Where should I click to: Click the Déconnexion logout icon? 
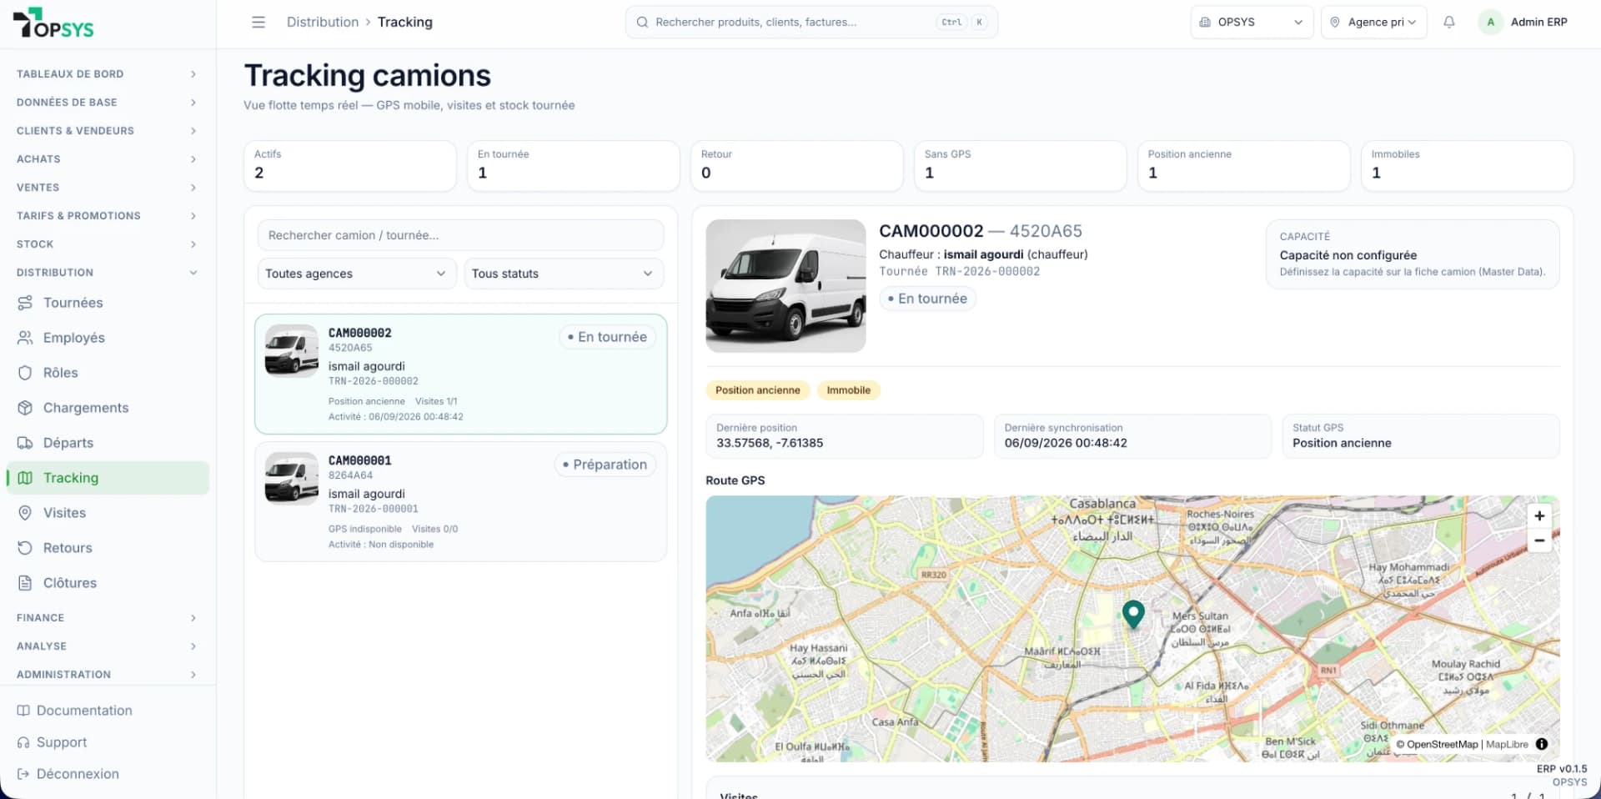[23, 774]
